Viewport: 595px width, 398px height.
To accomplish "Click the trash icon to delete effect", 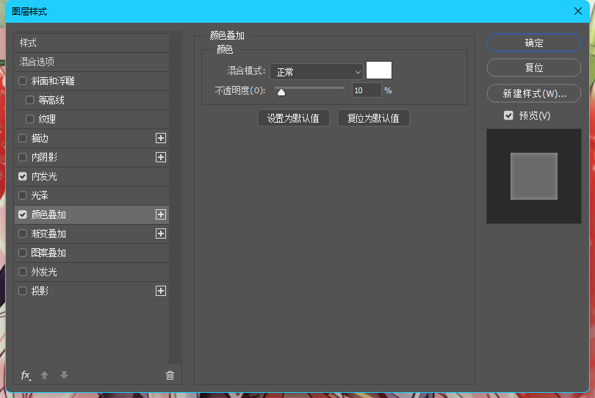I will 170,375.
